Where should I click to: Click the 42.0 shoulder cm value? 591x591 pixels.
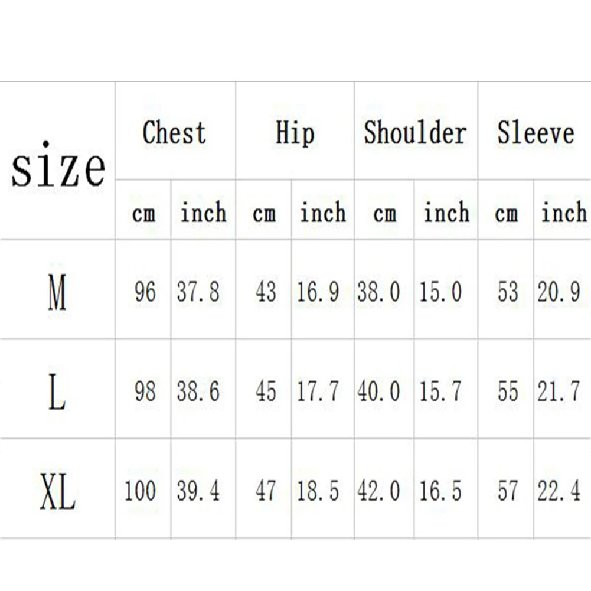click(379, 491)
